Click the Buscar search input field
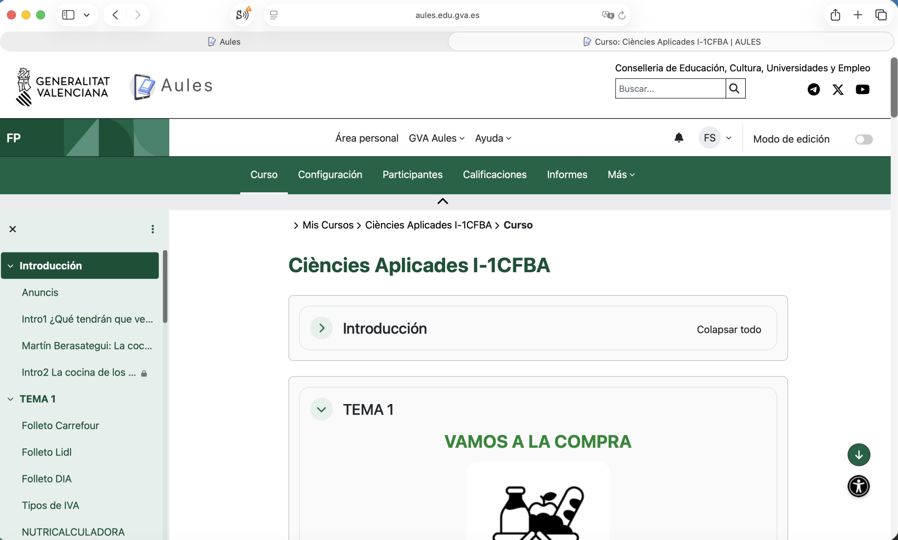This screenshot has width=898, height=540. [x=670, y=89]
